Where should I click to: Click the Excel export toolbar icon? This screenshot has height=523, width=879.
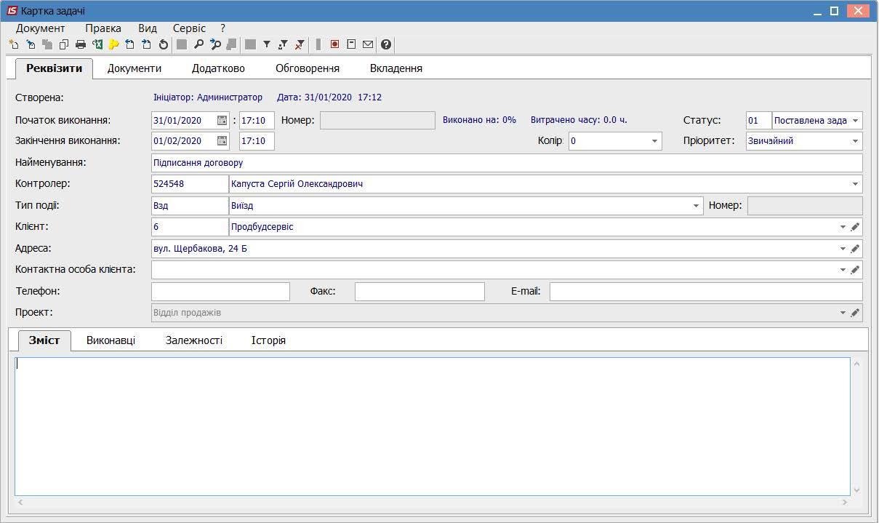point(97,44)
